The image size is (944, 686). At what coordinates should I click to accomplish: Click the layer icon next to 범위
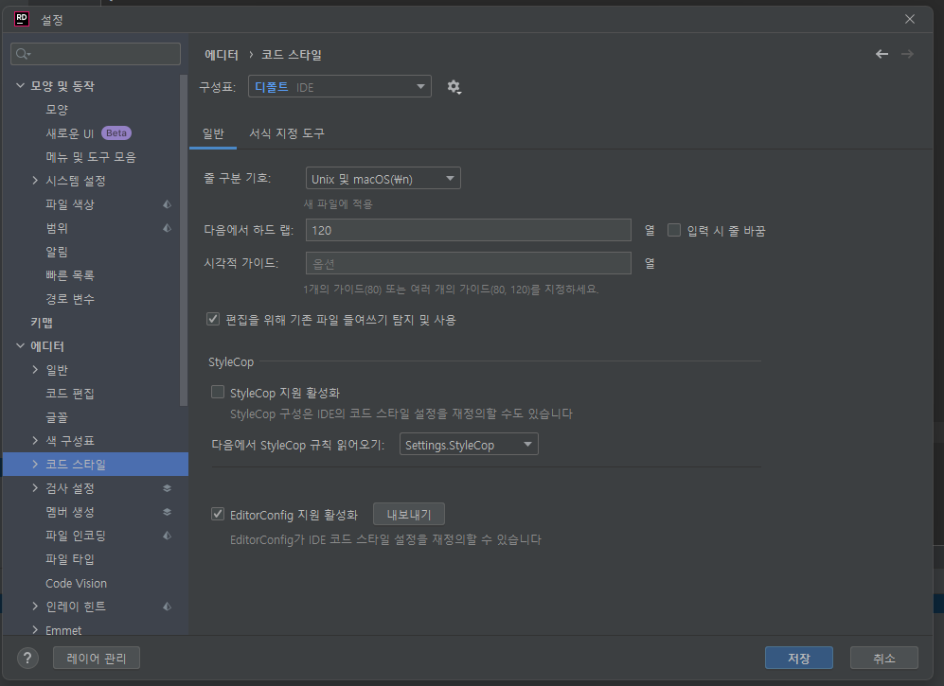click(x=168, y=228)
